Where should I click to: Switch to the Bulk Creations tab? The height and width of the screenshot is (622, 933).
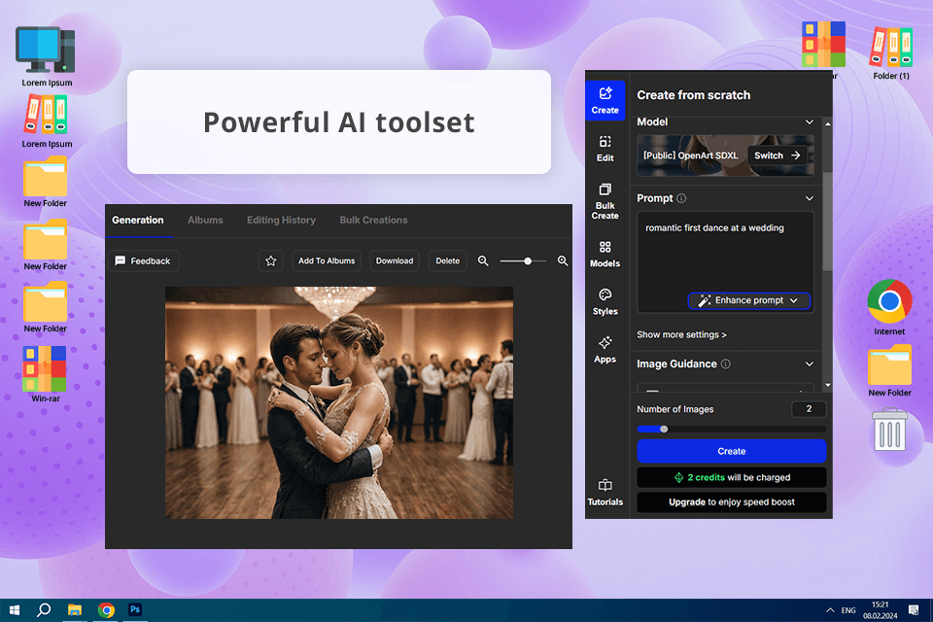(x=373, y=221)
